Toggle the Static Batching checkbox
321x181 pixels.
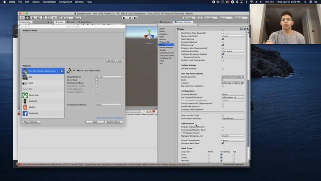click(x=223, y=39)
